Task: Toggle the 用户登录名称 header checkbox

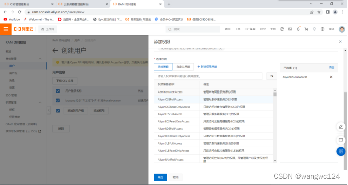Action: coord(58,90)
